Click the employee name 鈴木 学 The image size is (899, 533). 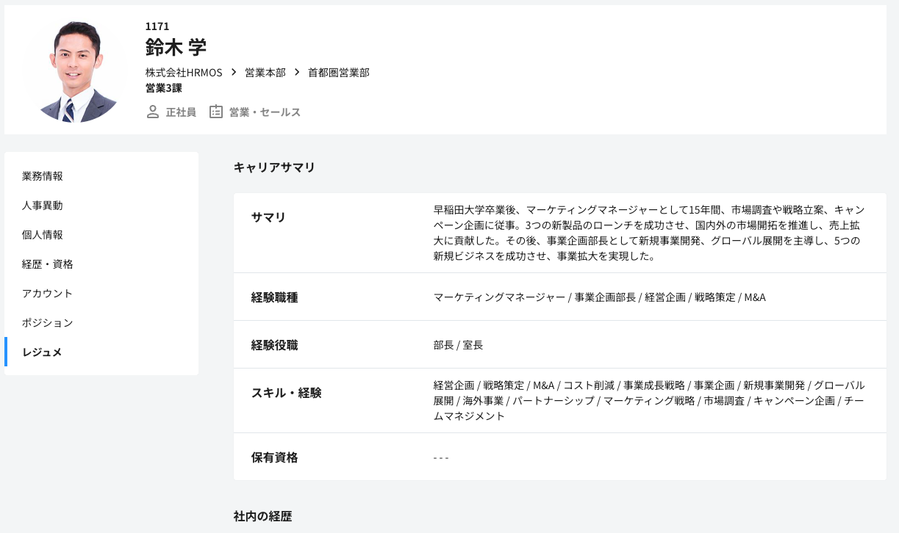(x=176, y=47)
